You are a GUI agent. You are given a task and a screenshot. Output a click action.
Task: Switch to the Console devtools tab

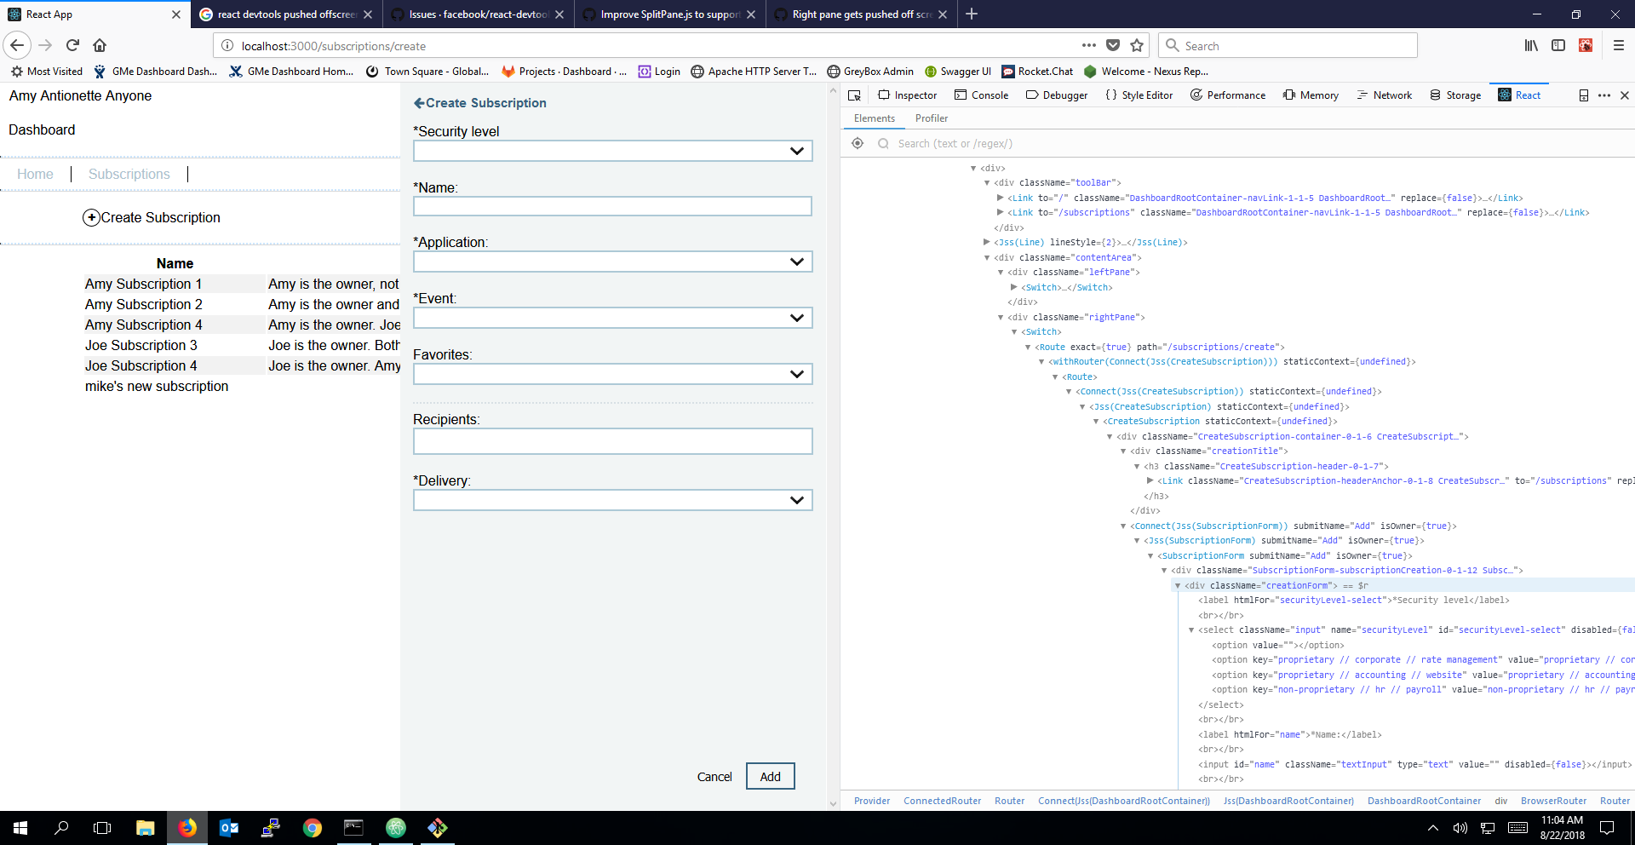[x=981, y=95]
